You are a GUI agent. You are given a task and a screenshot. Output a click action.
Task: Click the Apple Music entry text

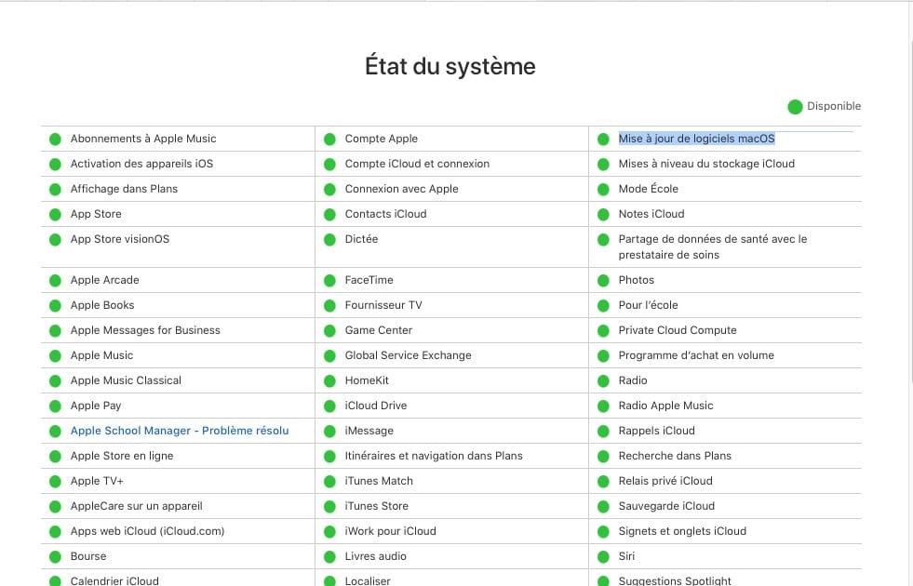tap(101, 355)
